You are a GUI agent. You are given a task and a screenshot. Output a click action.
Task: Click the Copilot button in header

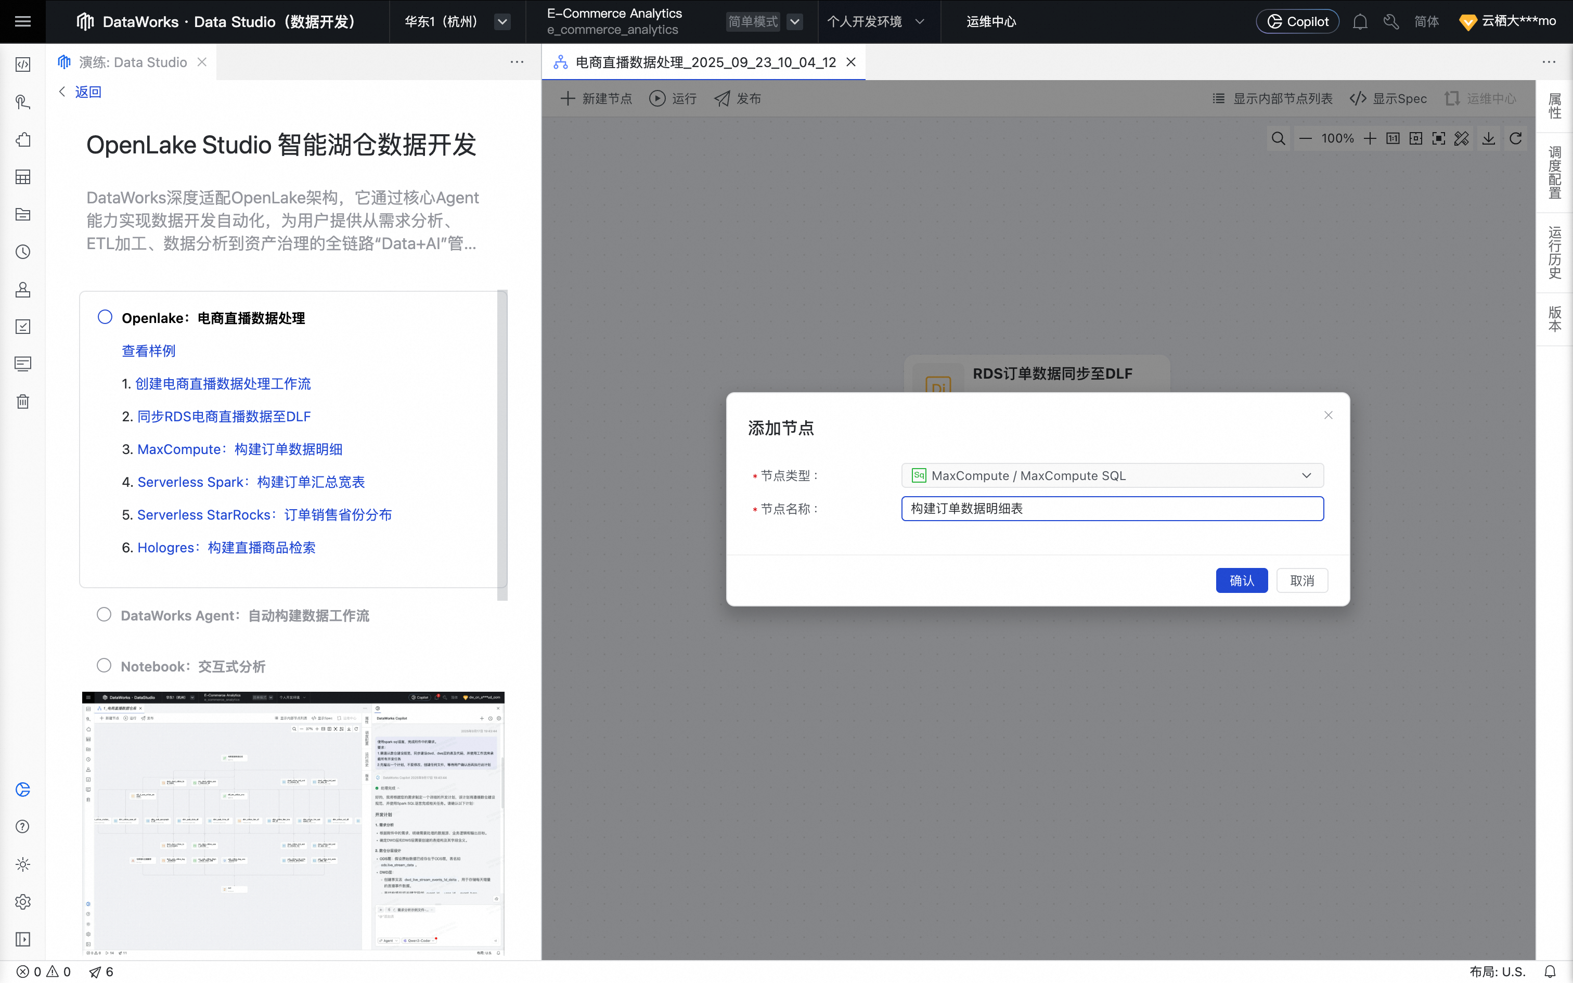tap(1297, 21)
